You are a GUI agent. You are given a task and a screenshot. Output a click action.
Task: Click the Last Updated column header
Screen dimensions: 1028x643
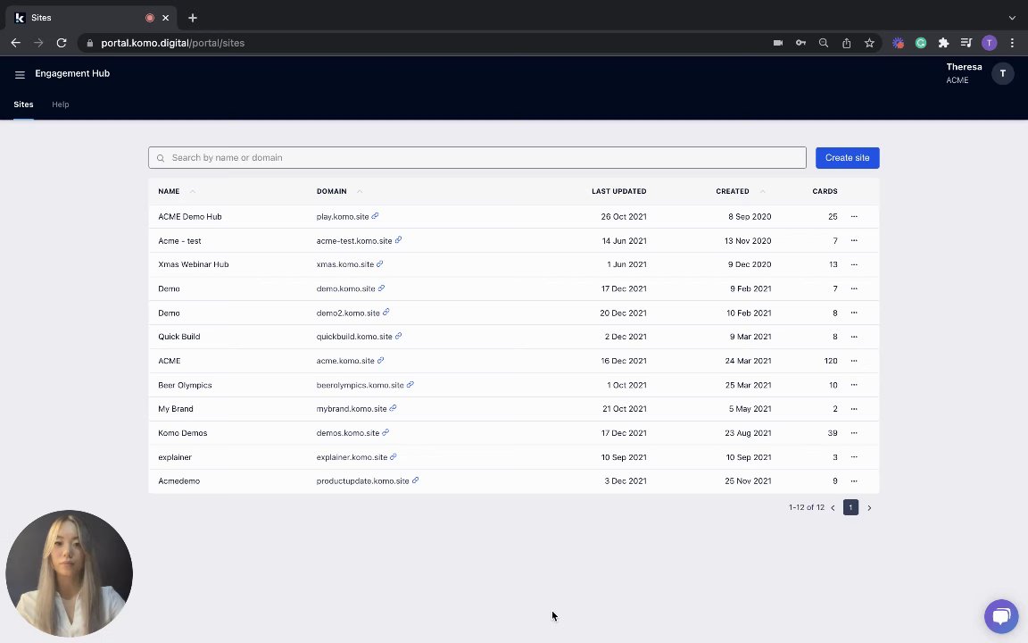tap(619, 191)
